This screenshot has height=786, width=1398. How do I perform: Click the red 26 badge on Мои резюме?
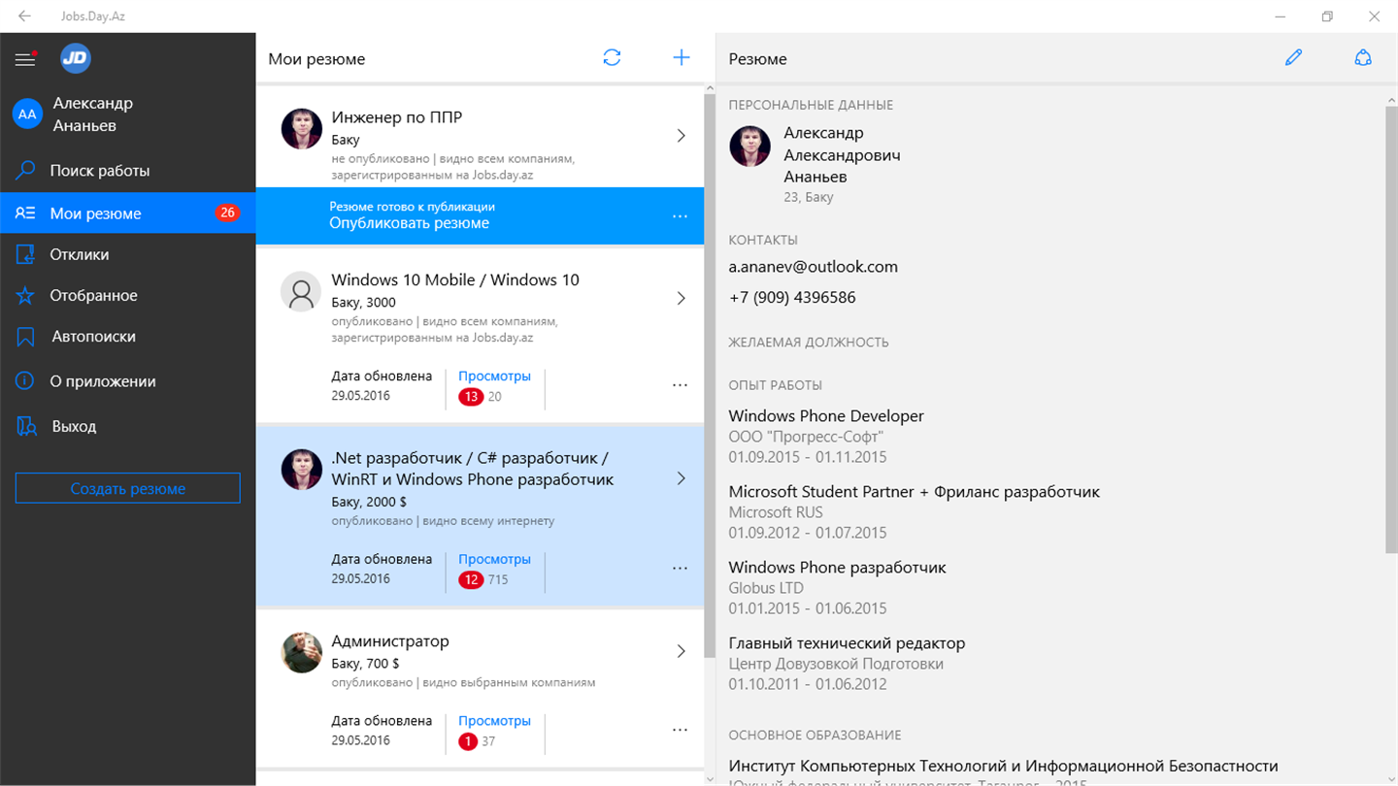tap(227, 213)
